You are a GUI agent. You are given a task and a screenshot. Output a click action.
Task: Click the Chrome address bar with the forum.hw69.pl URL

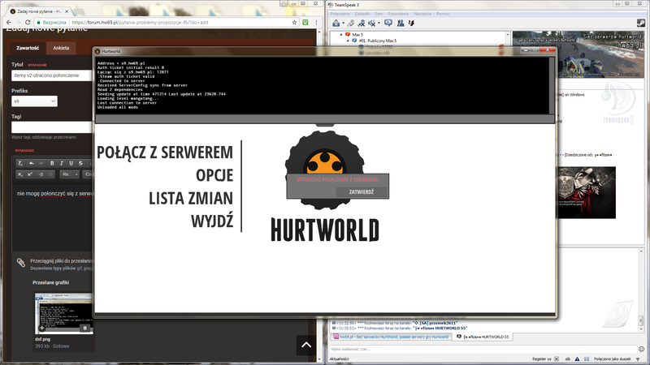point(166,23)
